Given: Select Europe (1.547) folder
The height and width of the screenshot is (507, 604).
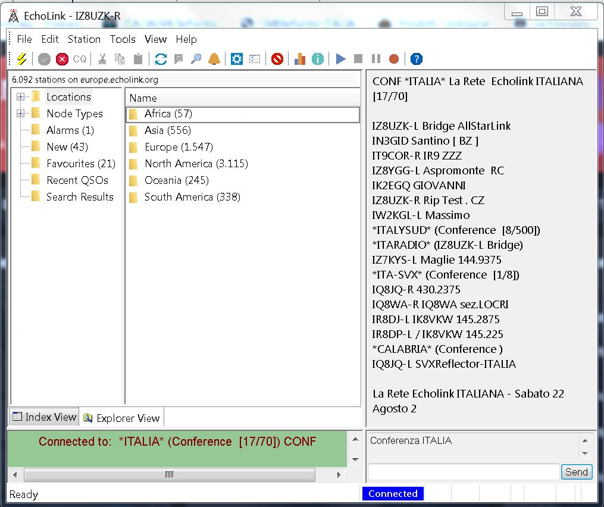Looking at the screenshot, I should 179,147.
